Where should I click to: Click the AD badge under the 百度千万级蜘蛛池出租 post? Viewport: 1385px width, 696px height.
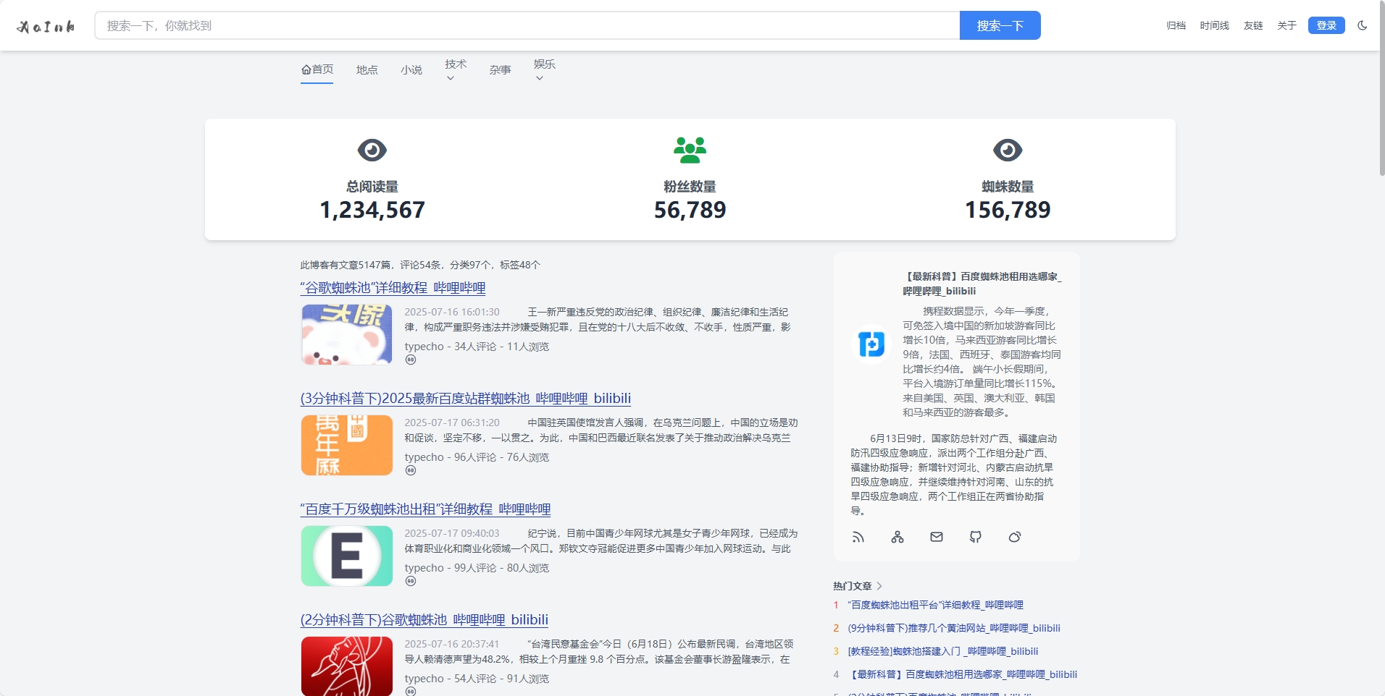(411, 581)
